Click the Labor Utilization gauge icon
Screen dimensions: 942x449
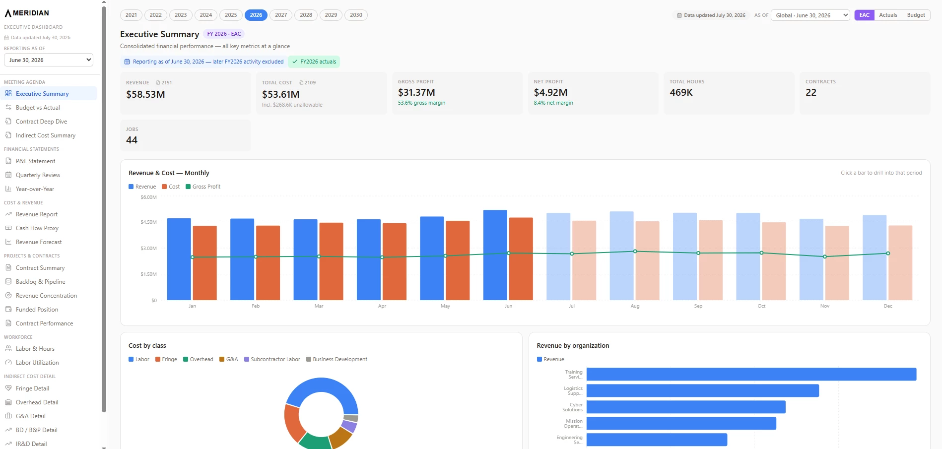8,362
